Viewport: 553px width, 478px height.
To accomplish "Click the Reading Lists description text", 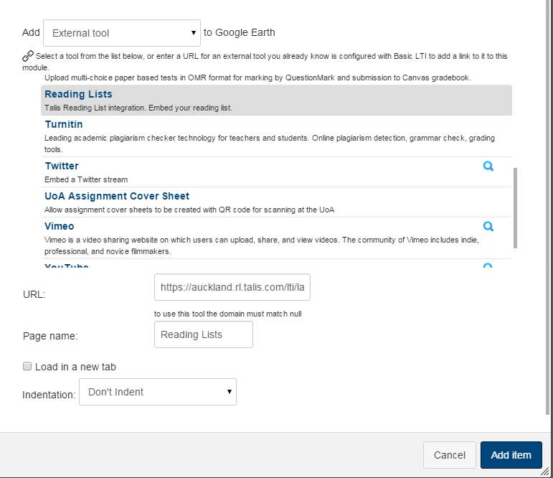I will click(138, 108).
